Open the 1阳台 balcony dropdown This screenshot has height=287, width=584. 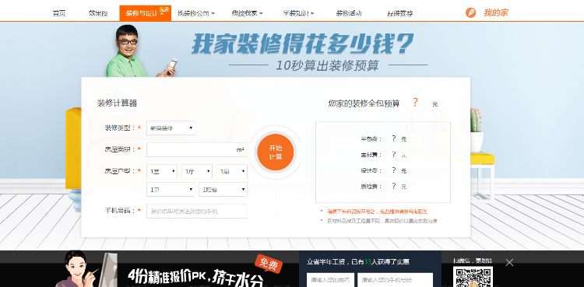[223, 190]
